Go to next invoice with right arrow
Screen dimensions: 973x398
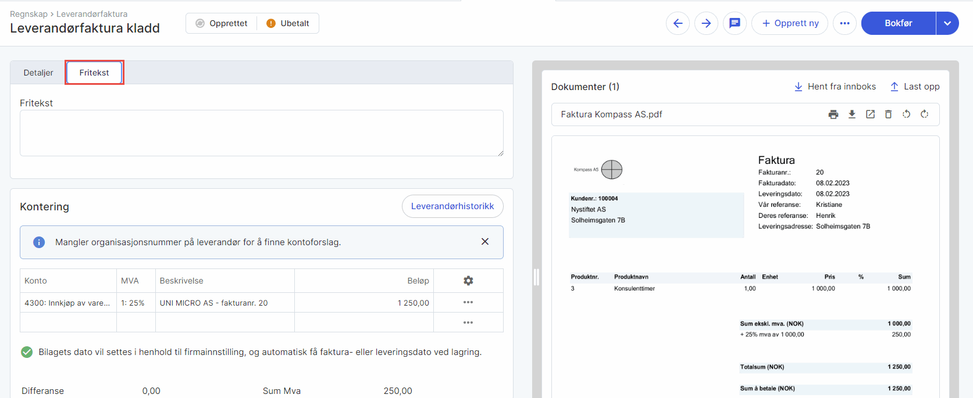click(x=706, y=23)
